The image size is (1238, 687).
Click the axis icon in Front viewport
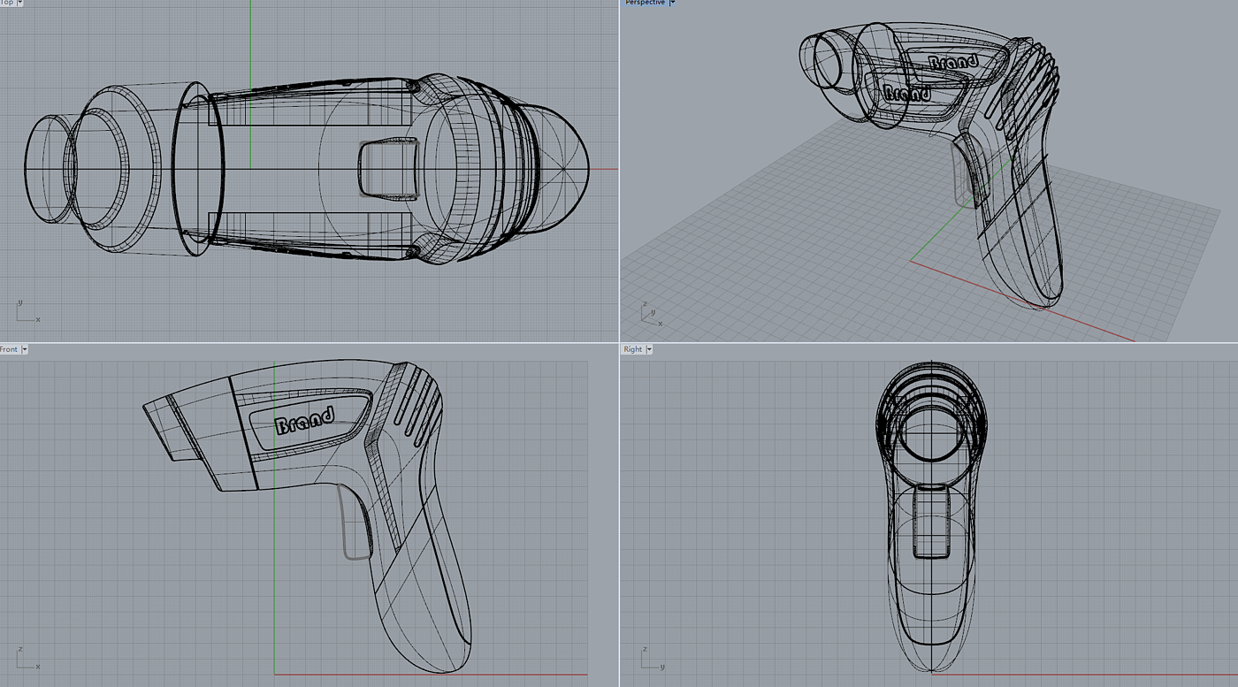(x=27, y=660)
